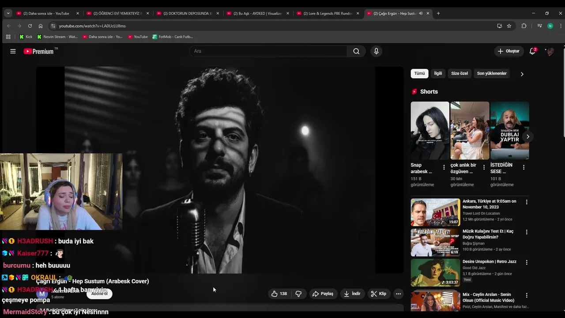Download the video with İndir
565x318 pixels.
[x=352, y=294]
